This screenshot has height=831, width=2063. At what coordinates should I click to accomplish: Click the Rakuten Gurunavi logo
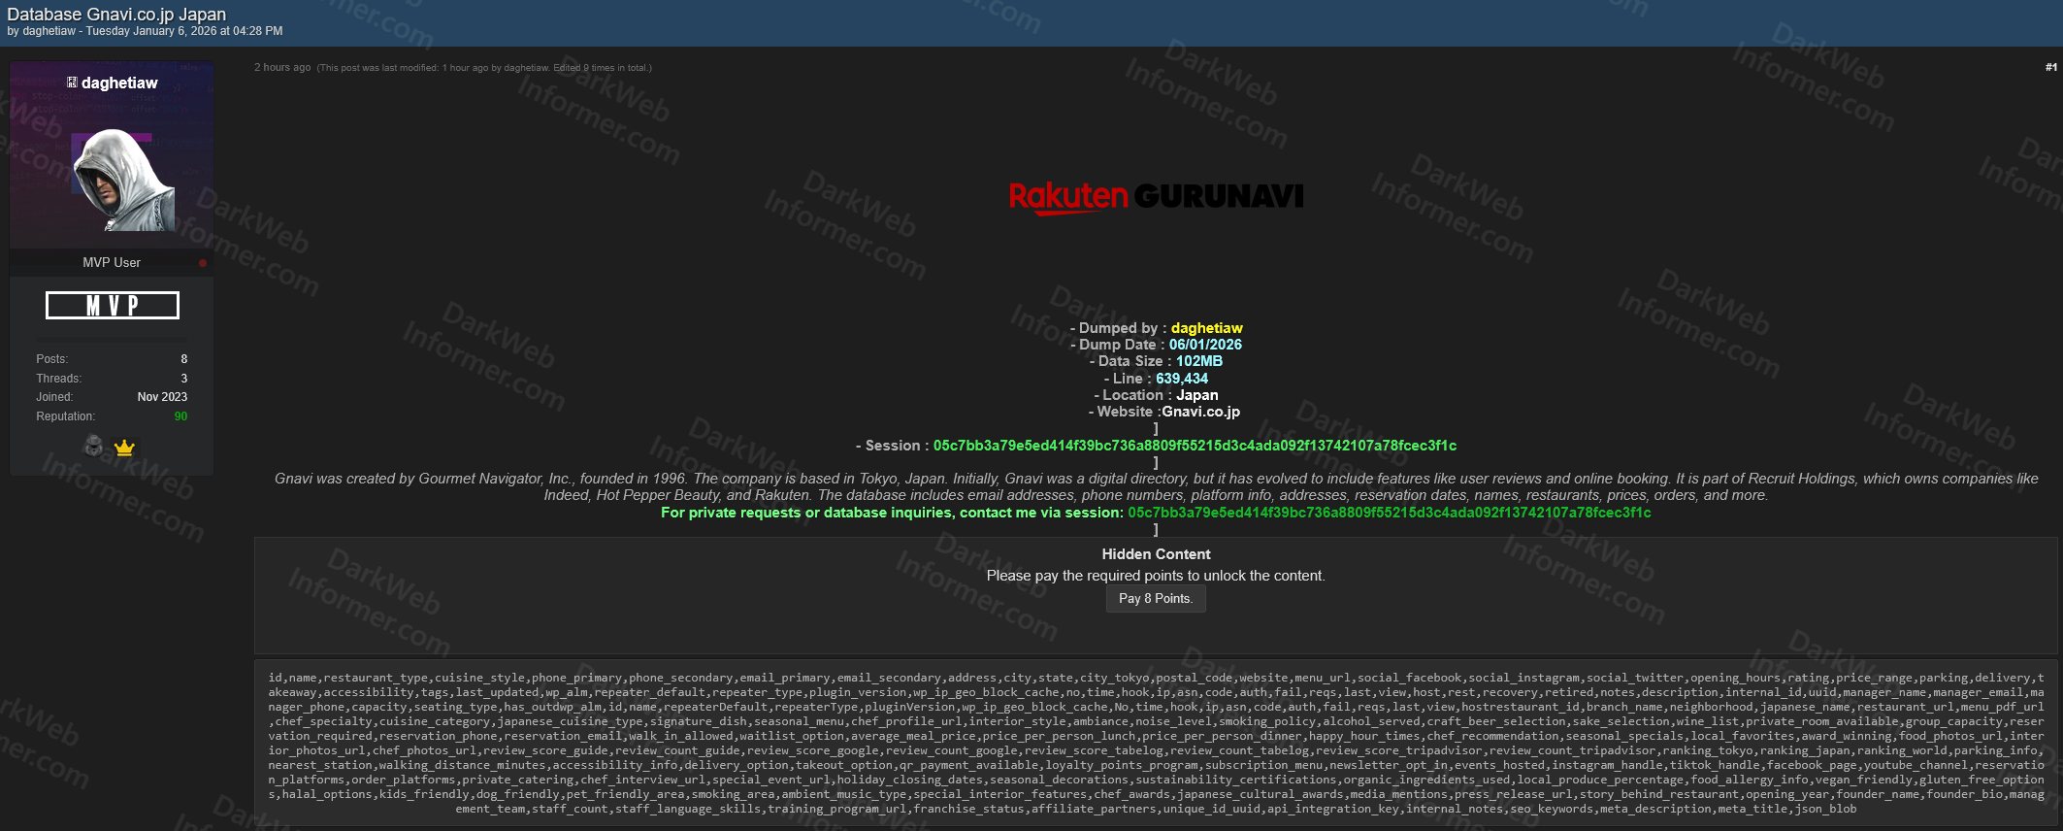(1156, 197)
